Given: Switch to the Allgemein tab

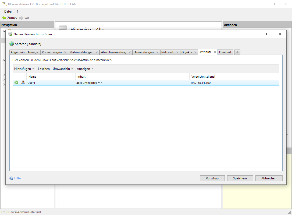Looking at the screenshot, I should (x=18, y=52).
